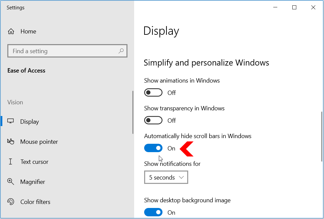The image size is (324, 219).
Task: Click the Find a setting search field
Action: 63,51
